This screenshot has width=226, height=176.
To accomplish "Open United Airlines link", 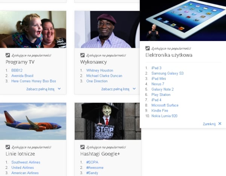I will (23, 167).
